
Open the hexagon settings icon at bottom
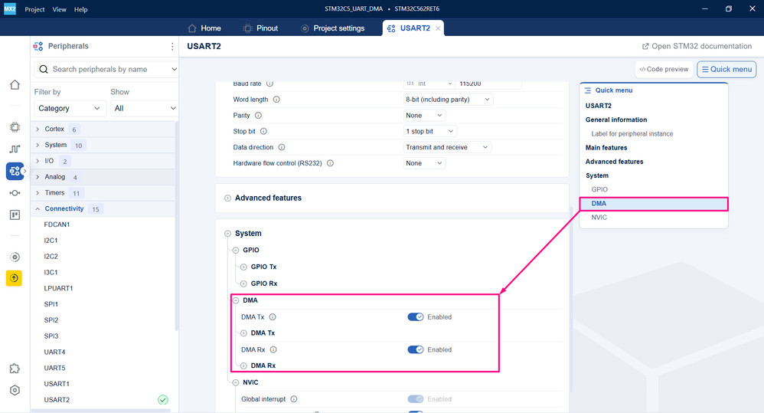(15, 391)
